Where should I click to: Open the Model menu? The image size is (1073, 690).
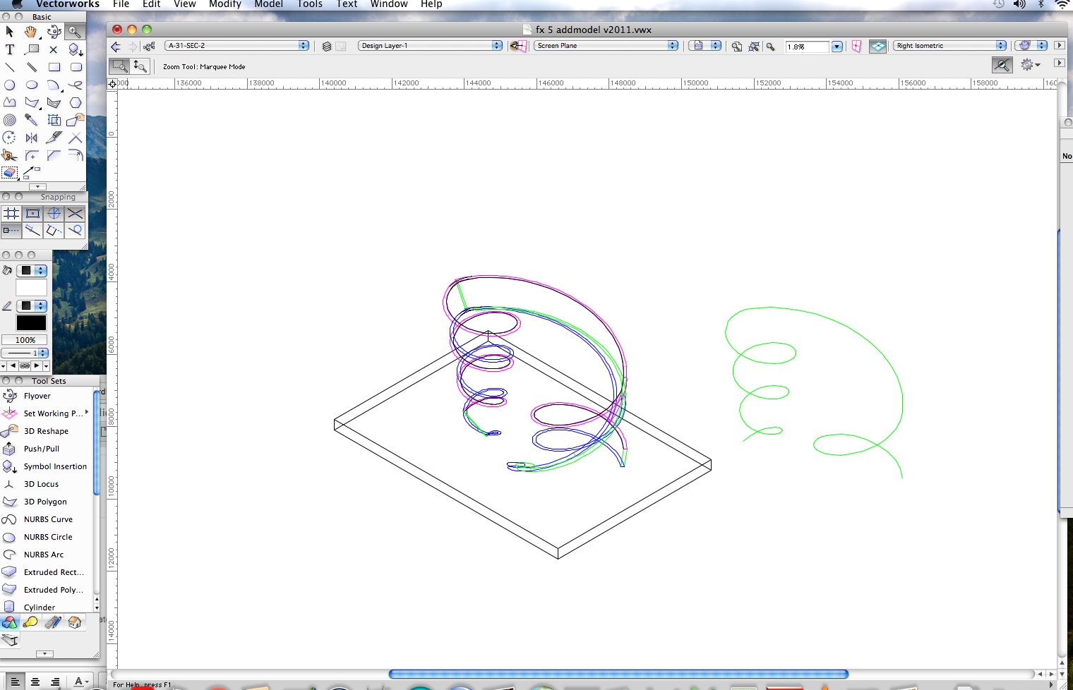269,5
